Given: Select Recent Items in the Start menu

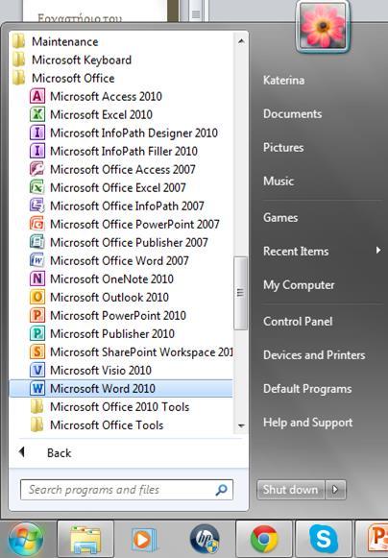Looking at the screenshot, I should 296,252.
